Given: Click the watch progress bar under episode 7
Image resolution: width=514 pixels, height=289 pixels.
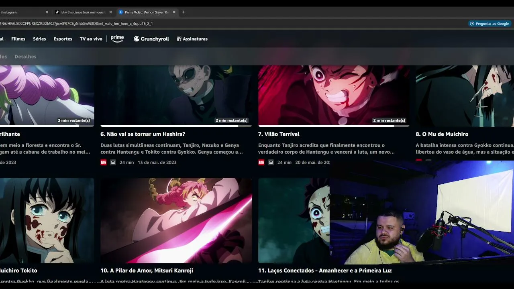Looking at the screenshot, I should pyautogui.click(x=334, y=126).
